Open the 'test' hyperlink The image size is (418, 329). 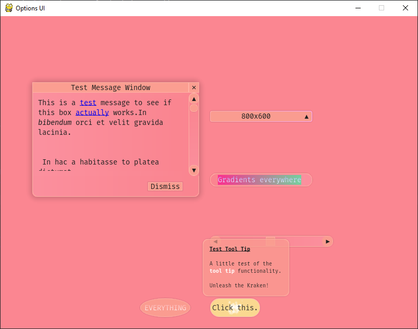pyautogui.click(x=88, y=103)
